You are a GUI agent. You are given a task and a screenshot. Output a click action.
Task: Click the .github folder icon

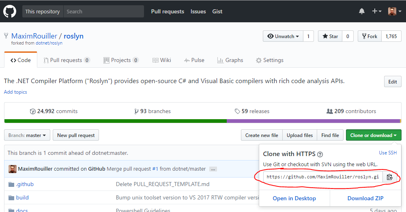tap(11, 184)
